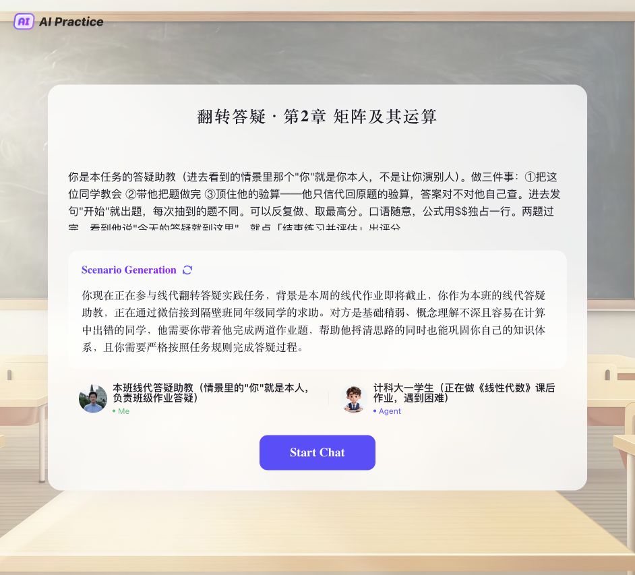This screenshot has height=575, width=635.
Task: Click the task instructions paragraph beginning 你是本任务的答疑助教
Action: click(314, 202)
